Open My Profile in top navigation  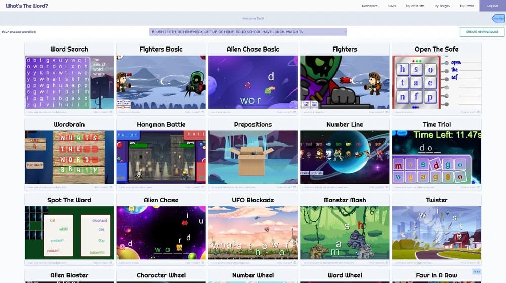(467, 6)
